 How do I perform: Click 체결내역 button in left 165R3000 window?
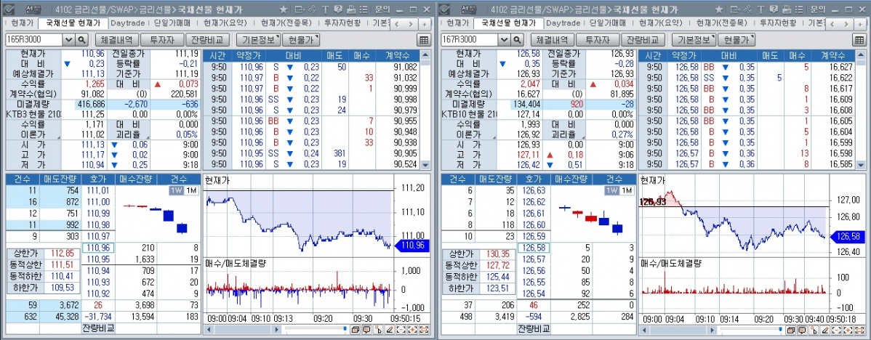[115, 40]
